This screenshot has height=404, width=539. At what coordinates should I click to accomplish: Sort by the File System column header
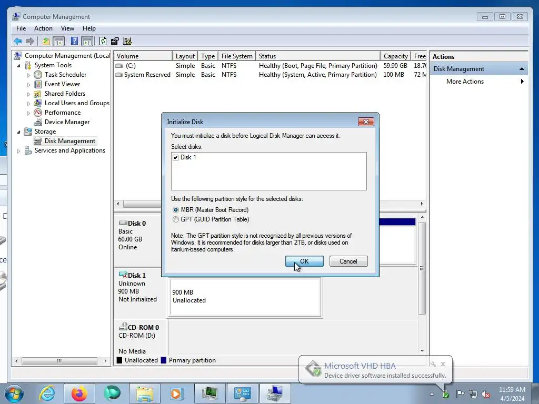237,56
